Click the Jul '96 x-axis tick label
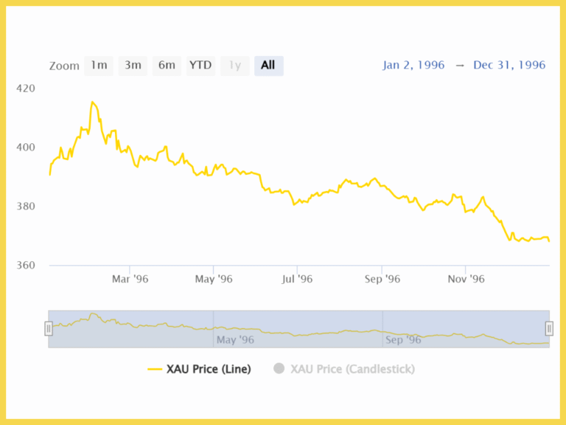 coord(298,279)
